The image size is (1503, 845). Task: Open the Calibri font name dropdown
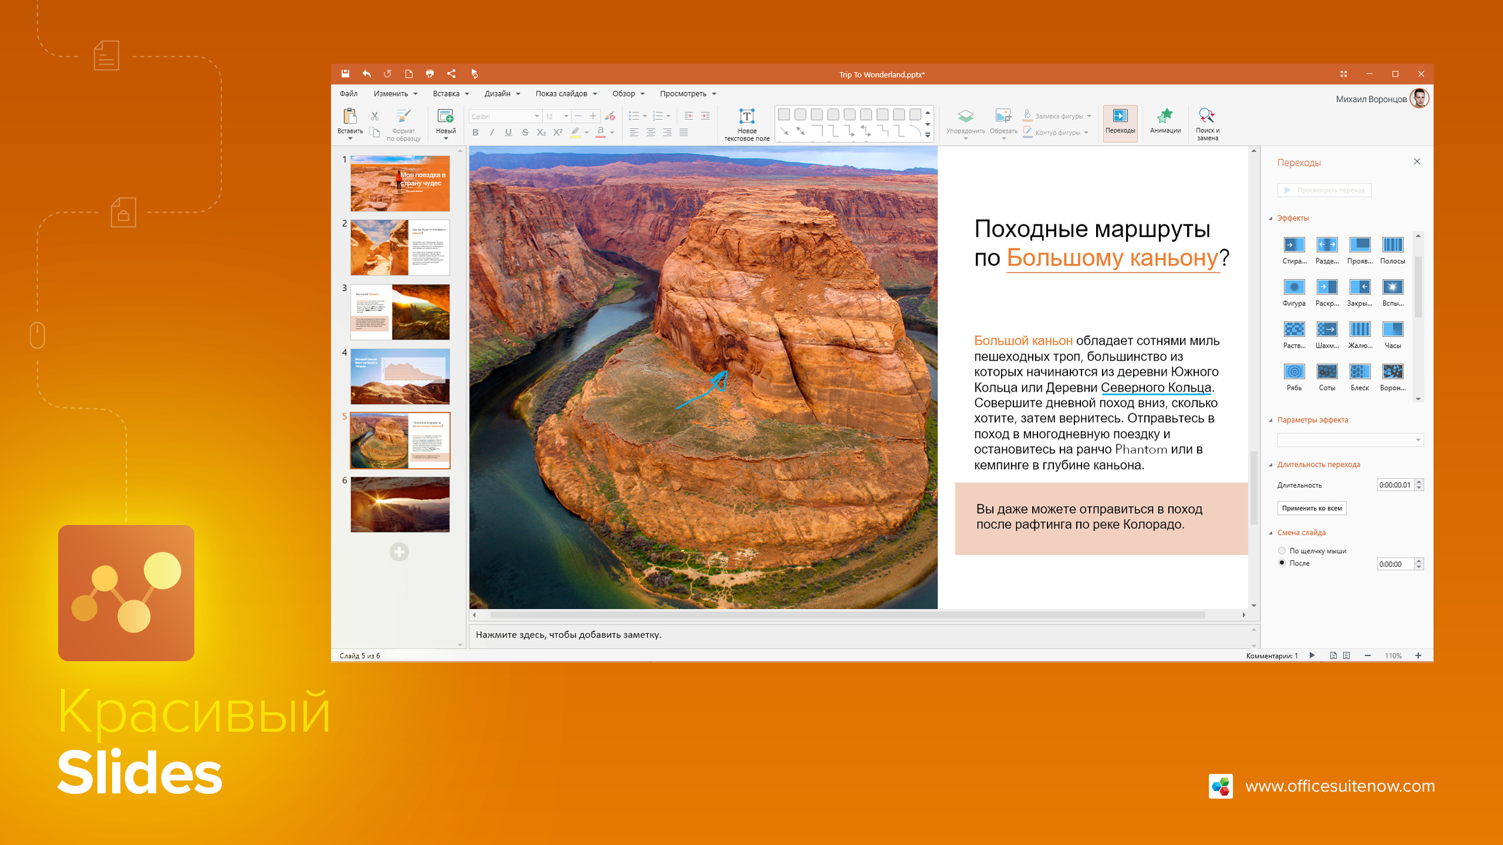536,116
